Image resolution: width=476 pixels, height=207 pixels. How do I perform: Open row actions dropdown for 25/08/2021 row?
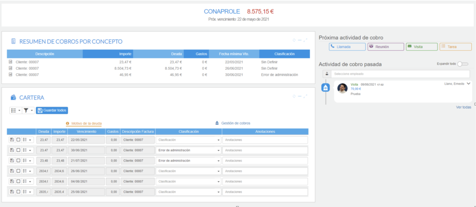pos(27,192)
